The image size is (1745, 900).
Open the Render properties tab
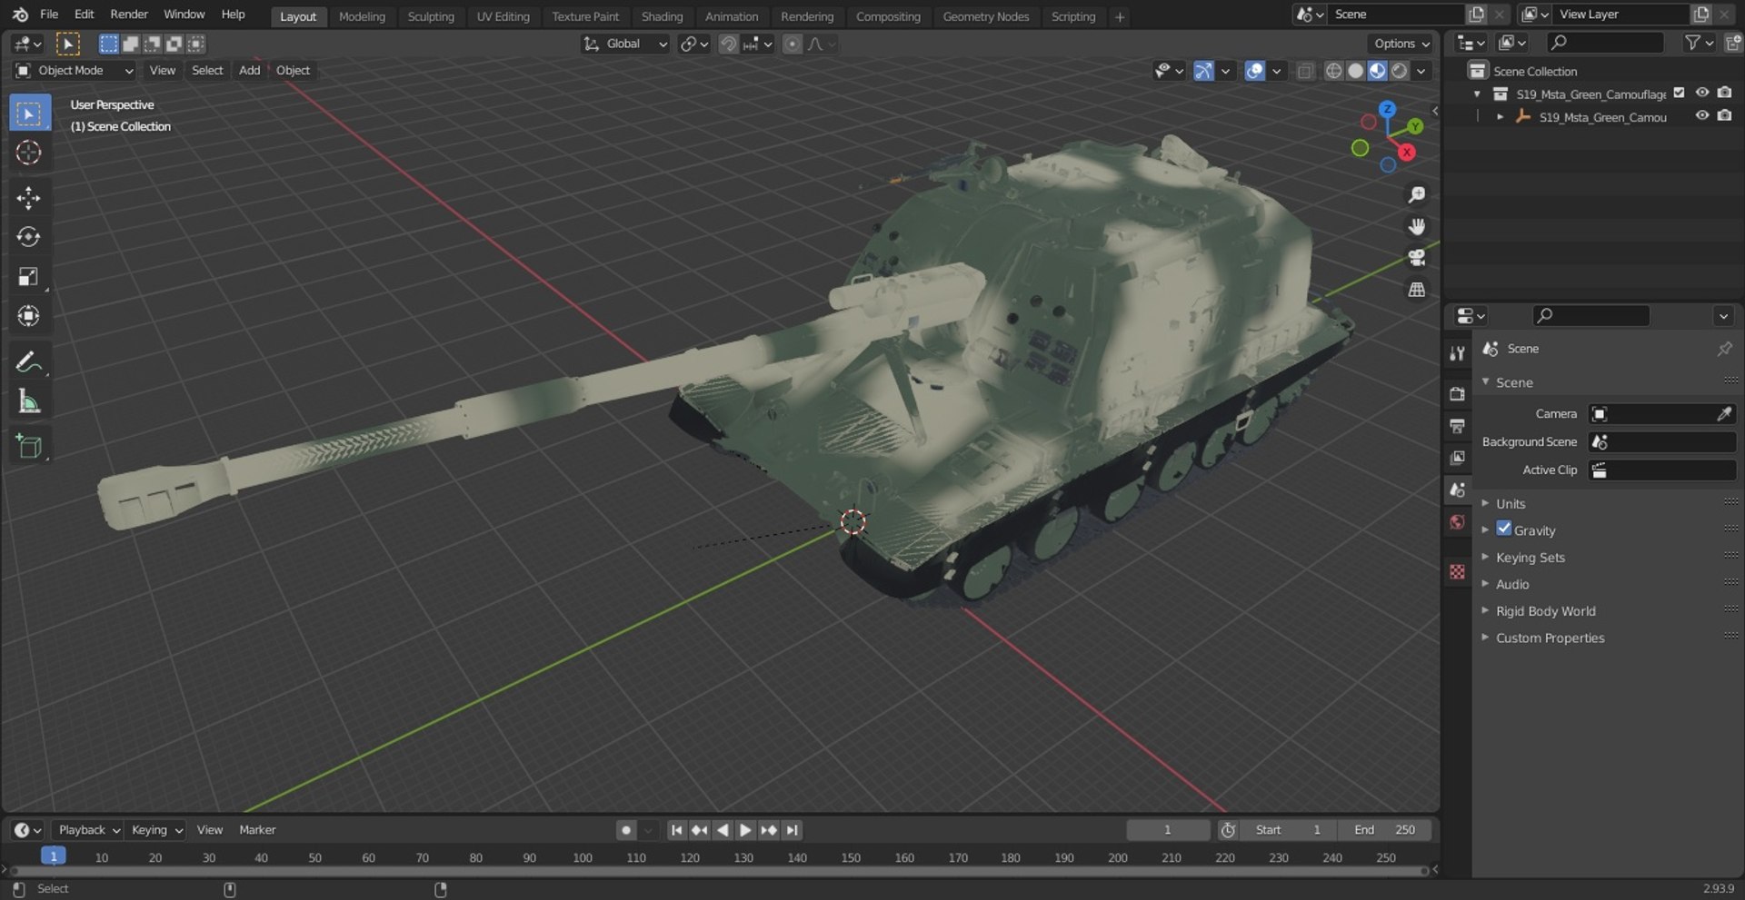(x=1458, y=393)
